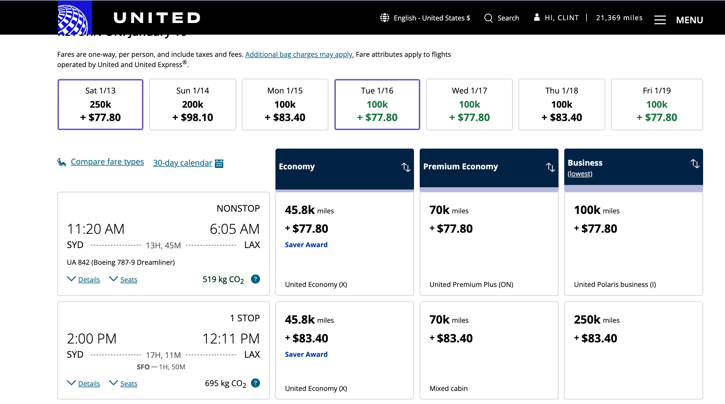The width and height of the screenshot is (725, 404).
Task: Select the Wed 1/17 date tab
Action: [x=469, y=105]
